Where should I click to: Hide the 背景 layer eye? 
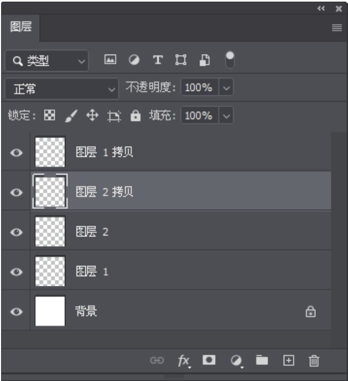(x=17, y=312)
